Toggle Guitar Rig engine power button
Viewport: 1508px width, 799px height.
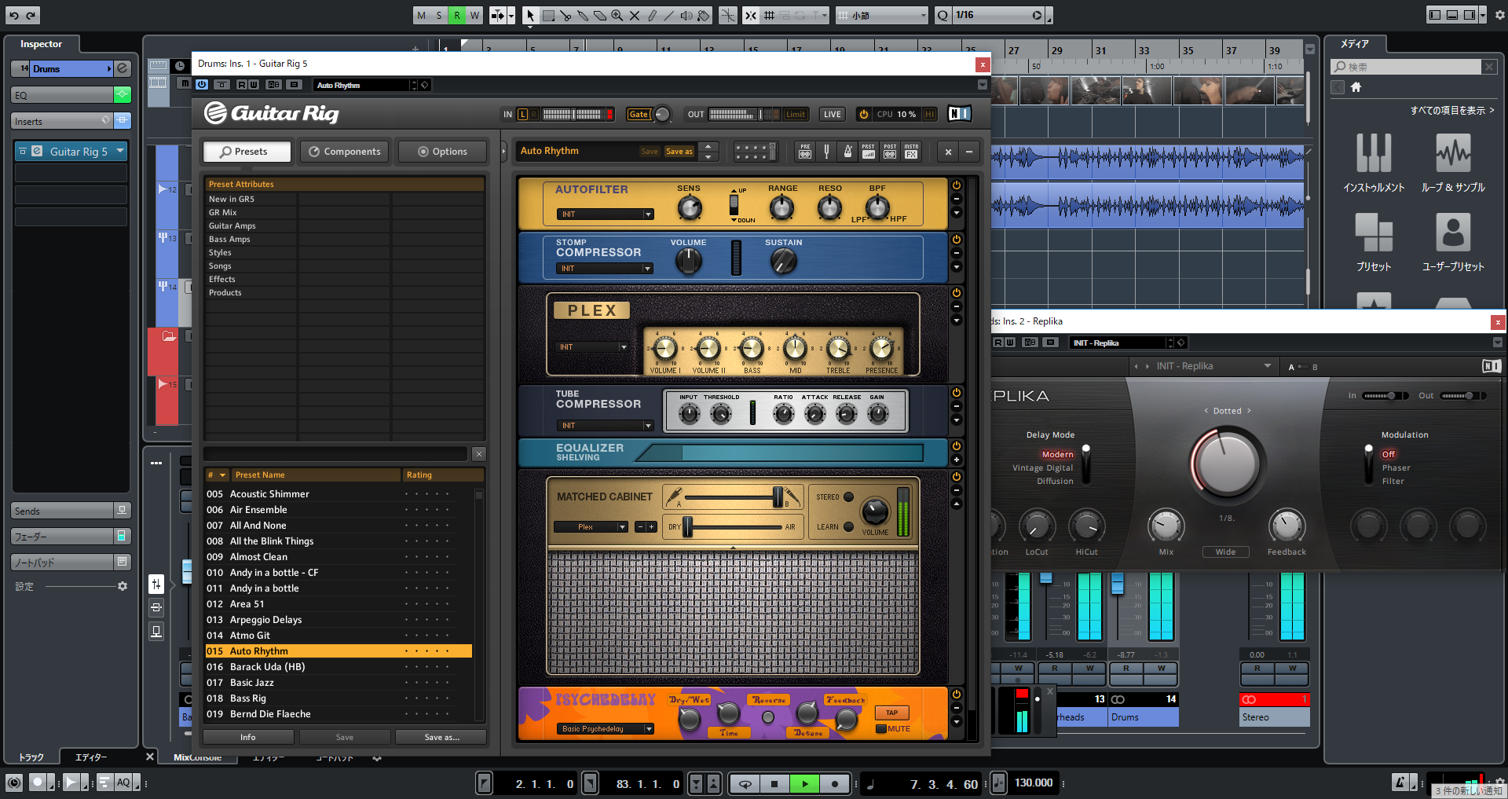point(864,114)
